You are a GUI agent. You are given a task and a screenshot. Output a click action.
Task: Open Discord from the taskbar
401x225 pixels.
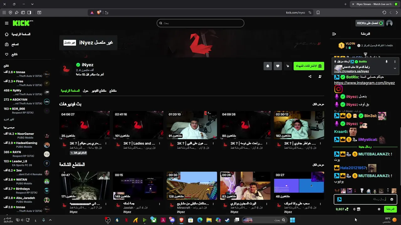(172, 220)
